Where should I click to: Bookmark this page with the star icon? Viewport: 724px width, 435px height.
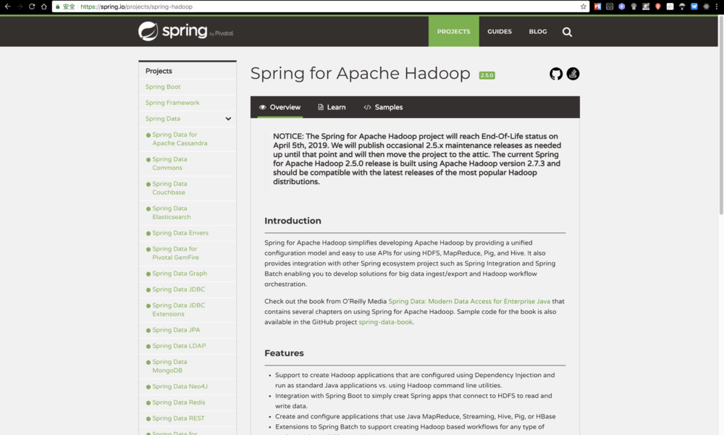(583, 7)
